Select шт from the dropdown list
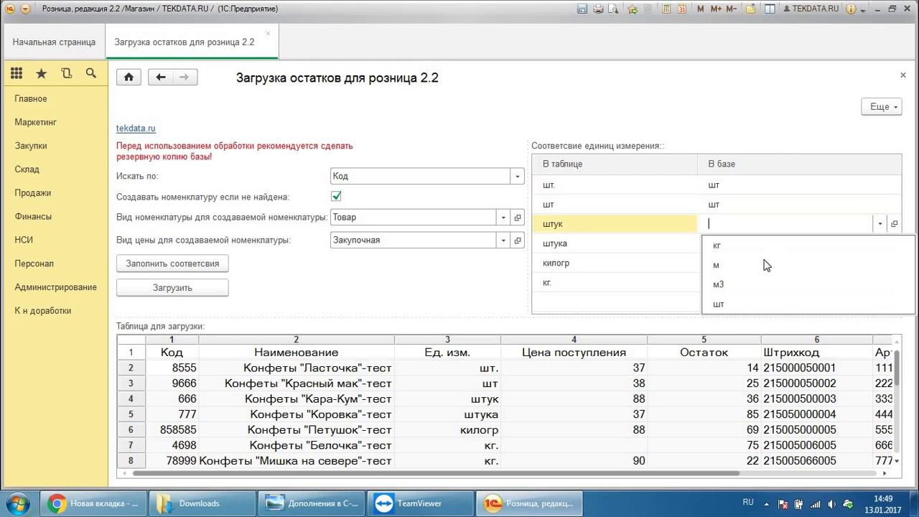The width and height of the screenshot is (919, 517). click(808, 304)
